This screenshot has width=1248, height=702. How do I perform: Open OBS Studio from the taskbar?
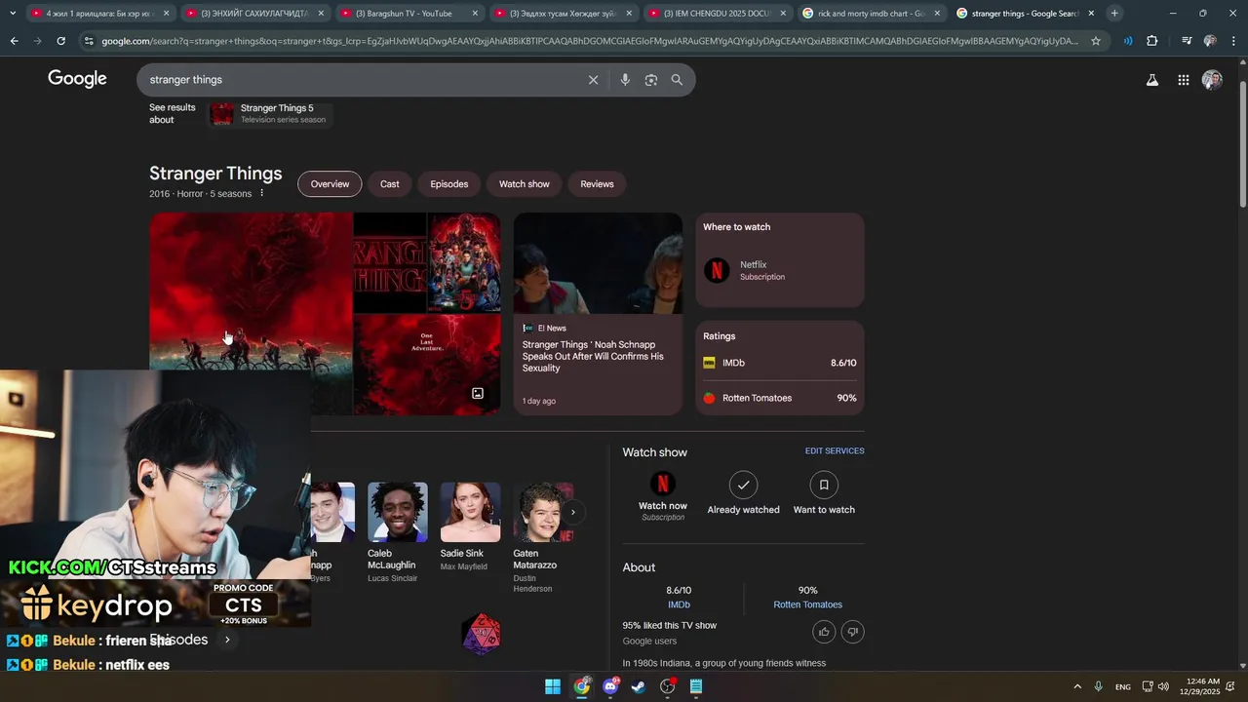[668, 686]
